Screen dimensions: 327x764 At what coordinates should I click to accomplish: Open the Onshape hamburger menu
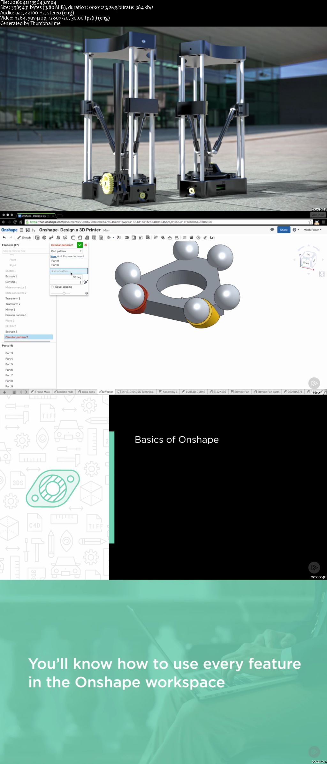(21, 230)
